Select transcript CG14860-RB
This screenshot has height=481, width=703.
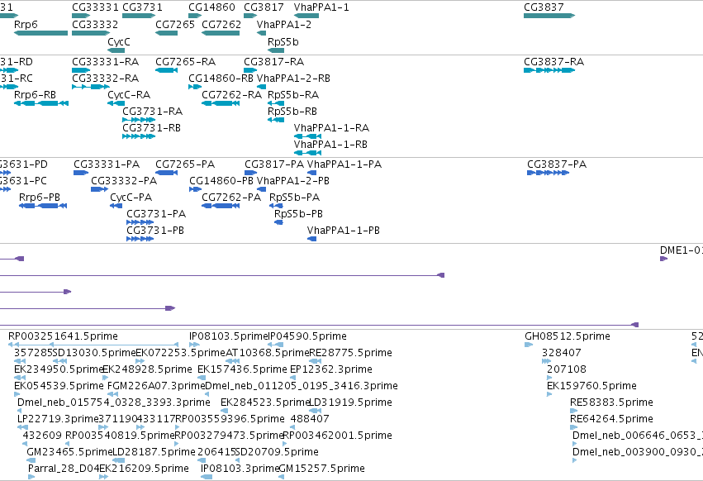[x=195, y=87]
